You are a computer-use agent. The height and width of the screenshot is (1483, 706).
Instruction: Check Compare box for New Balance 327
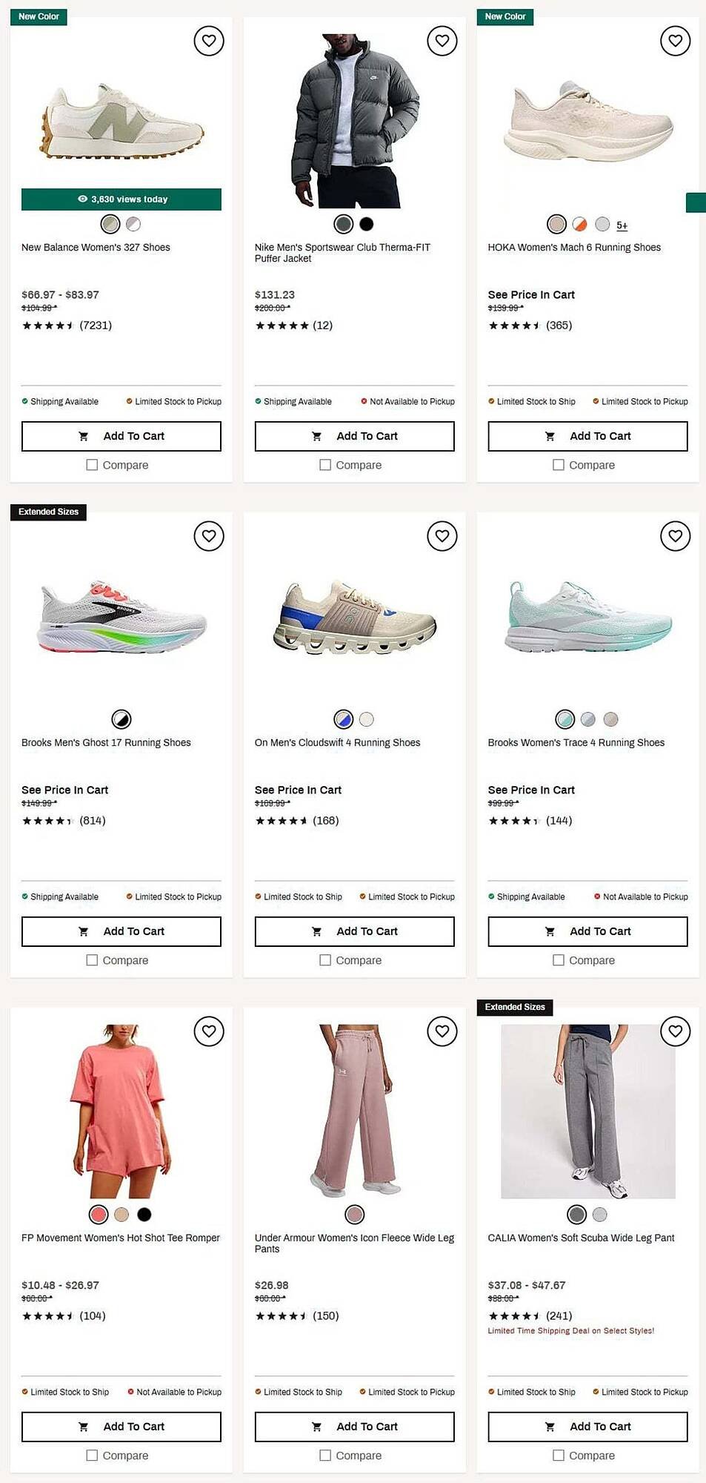92,465
